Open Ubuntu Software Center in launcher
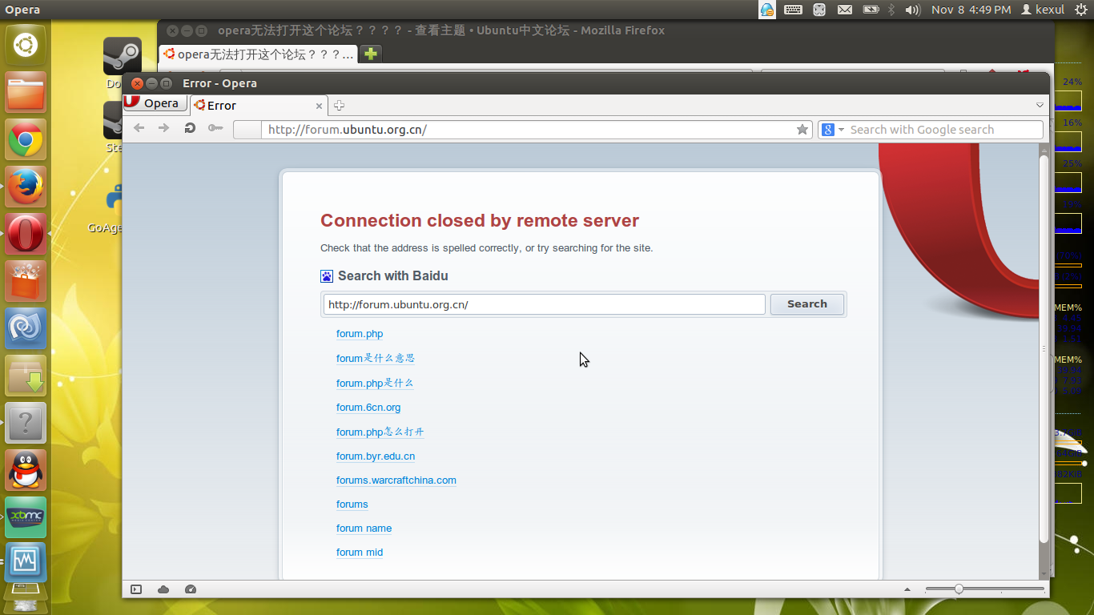The width and height of the screenshot is (1094, 615). 26,281
